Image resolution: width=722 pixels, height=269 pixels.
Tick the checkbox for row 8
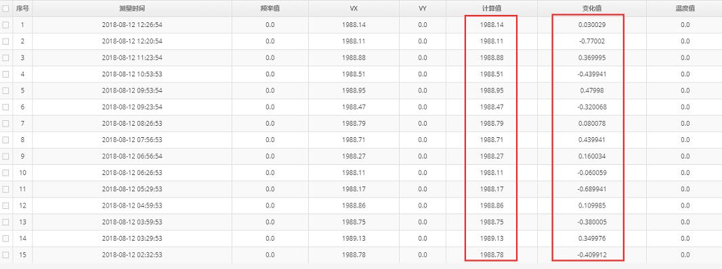click(x=5, y=140)
